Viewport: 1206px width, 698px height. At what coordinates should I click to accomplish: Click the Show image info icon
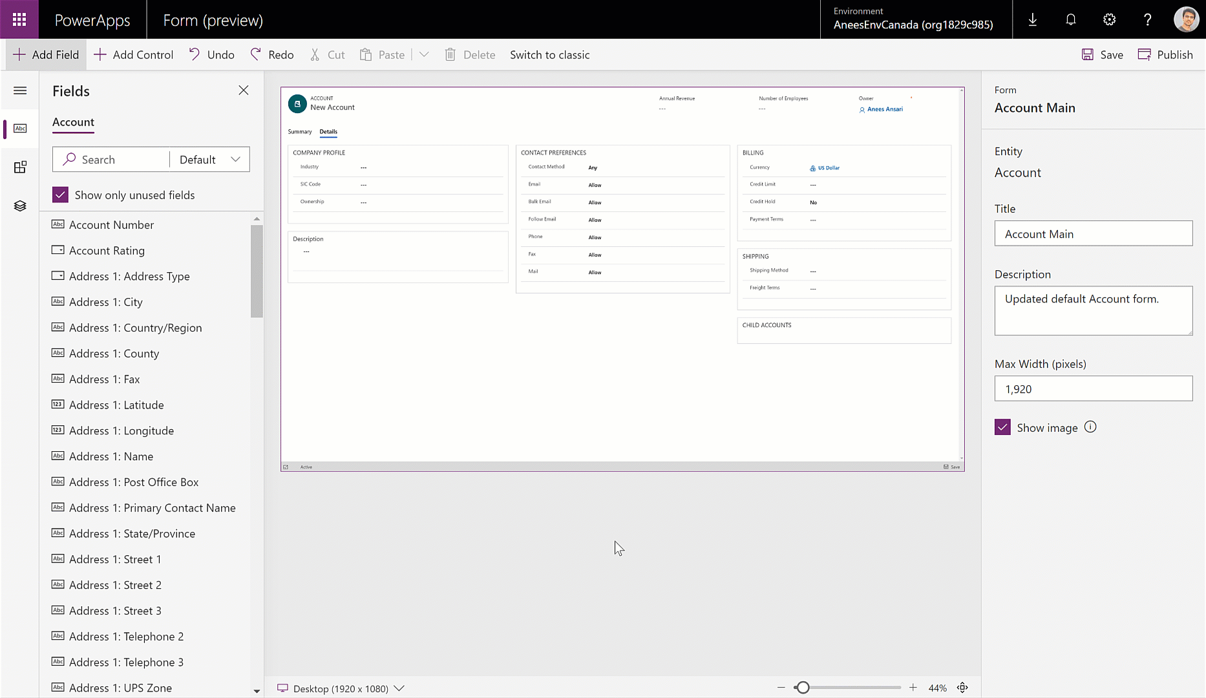pyautogui.click(x=1090, y=427)
